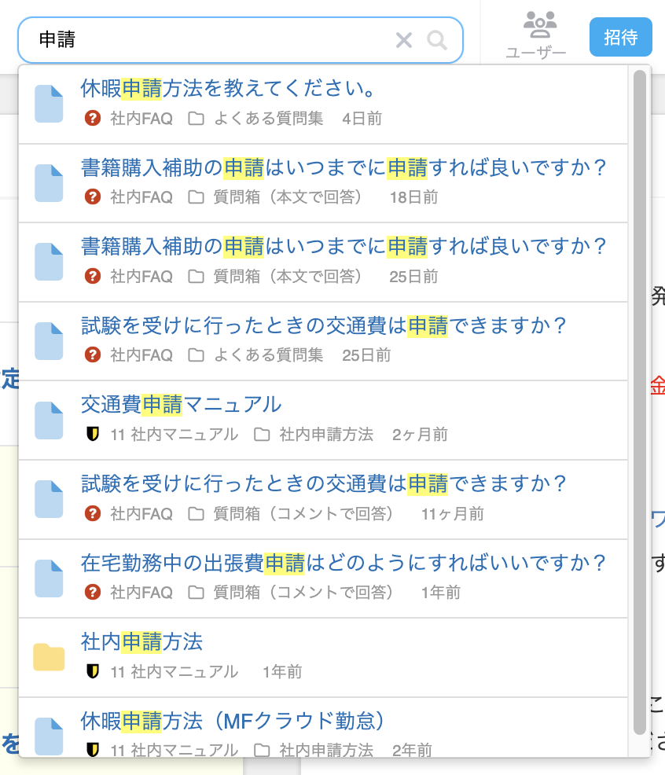Viewport: 665px width, 775px height.
Task: Click shield icon in 社内申請方法 folder row
Action: (x=93, y=671)
